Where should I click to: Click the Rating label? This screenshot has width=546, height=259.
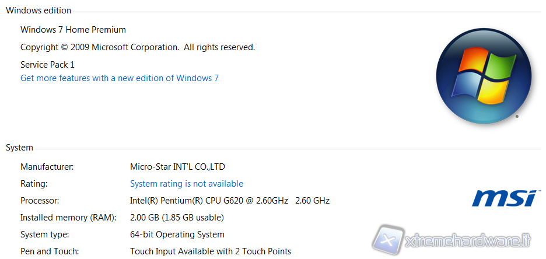click(x=33, y=184)
